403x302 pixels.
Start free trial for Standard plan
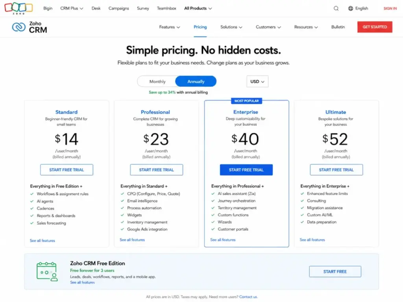[67, 170]
